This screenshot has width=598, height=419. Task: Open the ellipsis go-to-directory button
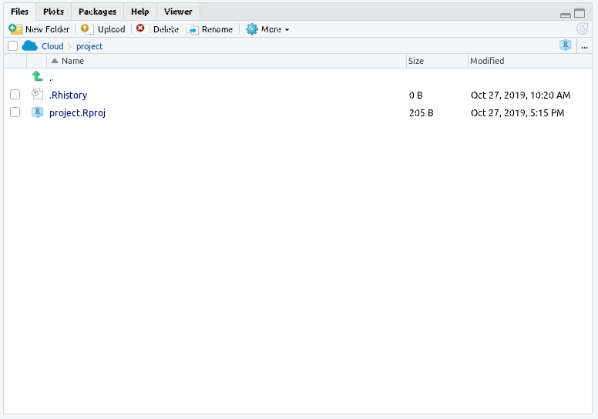584,47
